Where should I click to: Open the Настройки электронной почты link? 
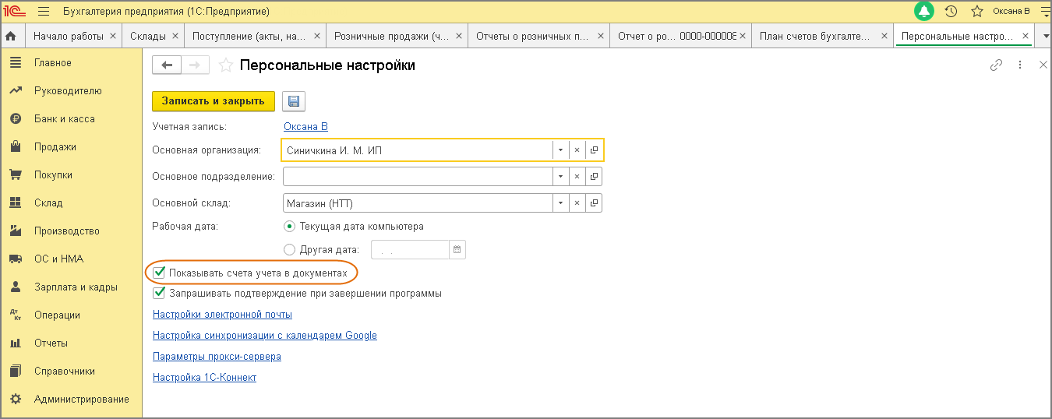pos(222,315)
